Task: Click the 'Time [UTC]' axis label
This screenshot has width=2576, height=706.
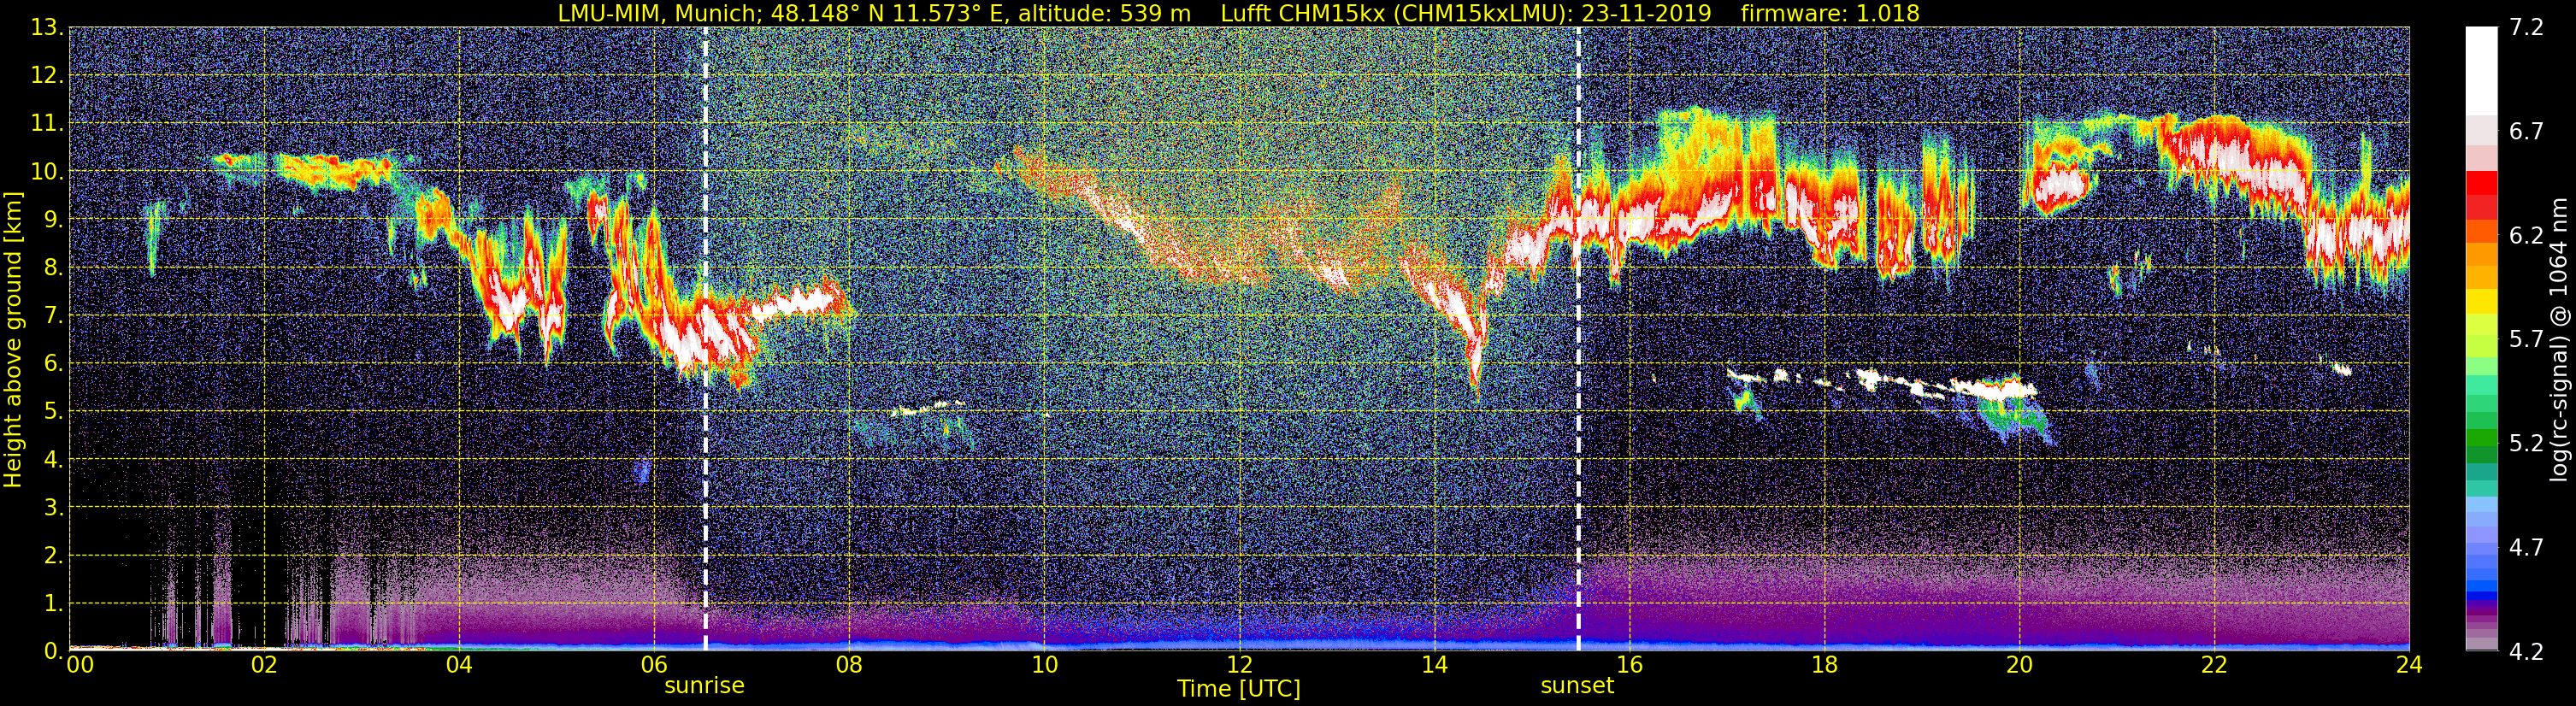Action: tap(1239, 689)
